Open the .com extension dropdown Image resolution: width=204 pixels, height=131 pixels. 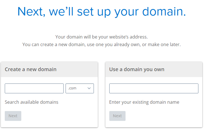pyautogui.click(x=80, y=88)
